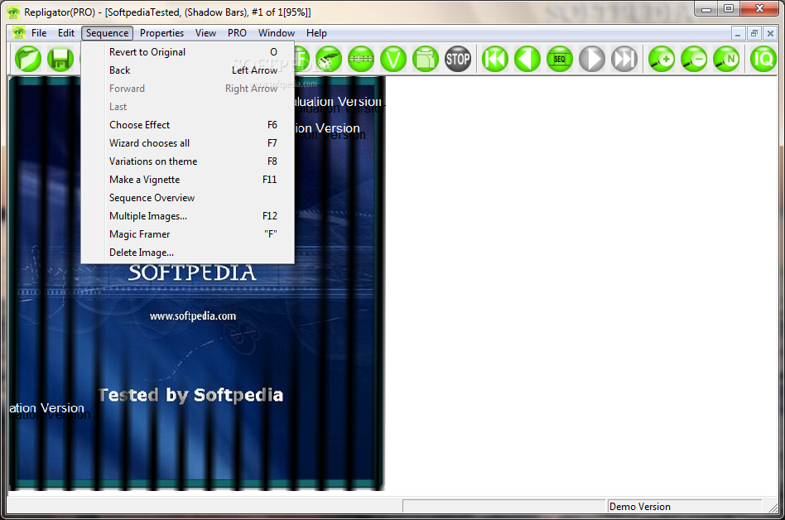This screenshot has height=520, width=785.
Task: Click the green IQ icon
Action: 763,59
